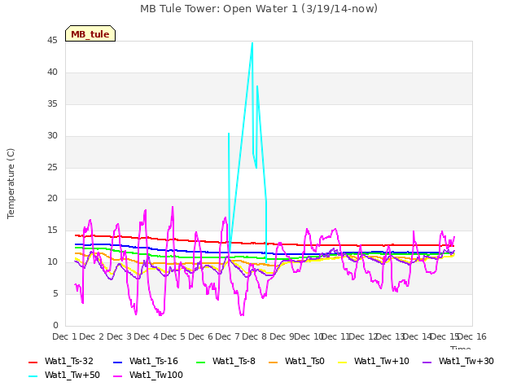Image resolution: width=521 pixels, height=391 pixels.
Task: Click the chart title MB Tule Tower
Action: 259,9
